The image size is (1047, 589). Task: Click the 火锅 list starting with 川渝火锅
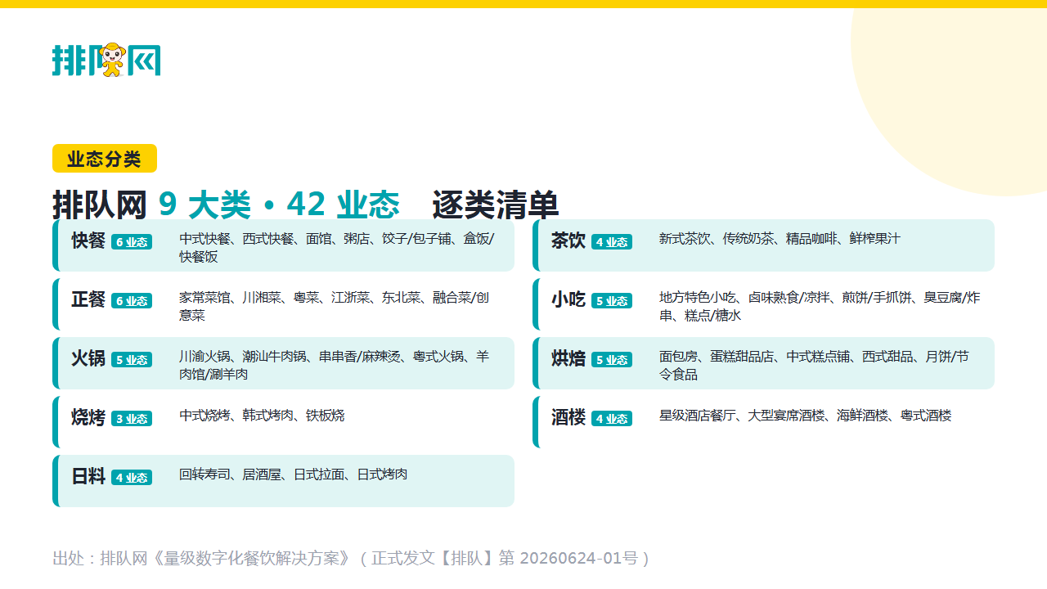[x=335, y=365]
